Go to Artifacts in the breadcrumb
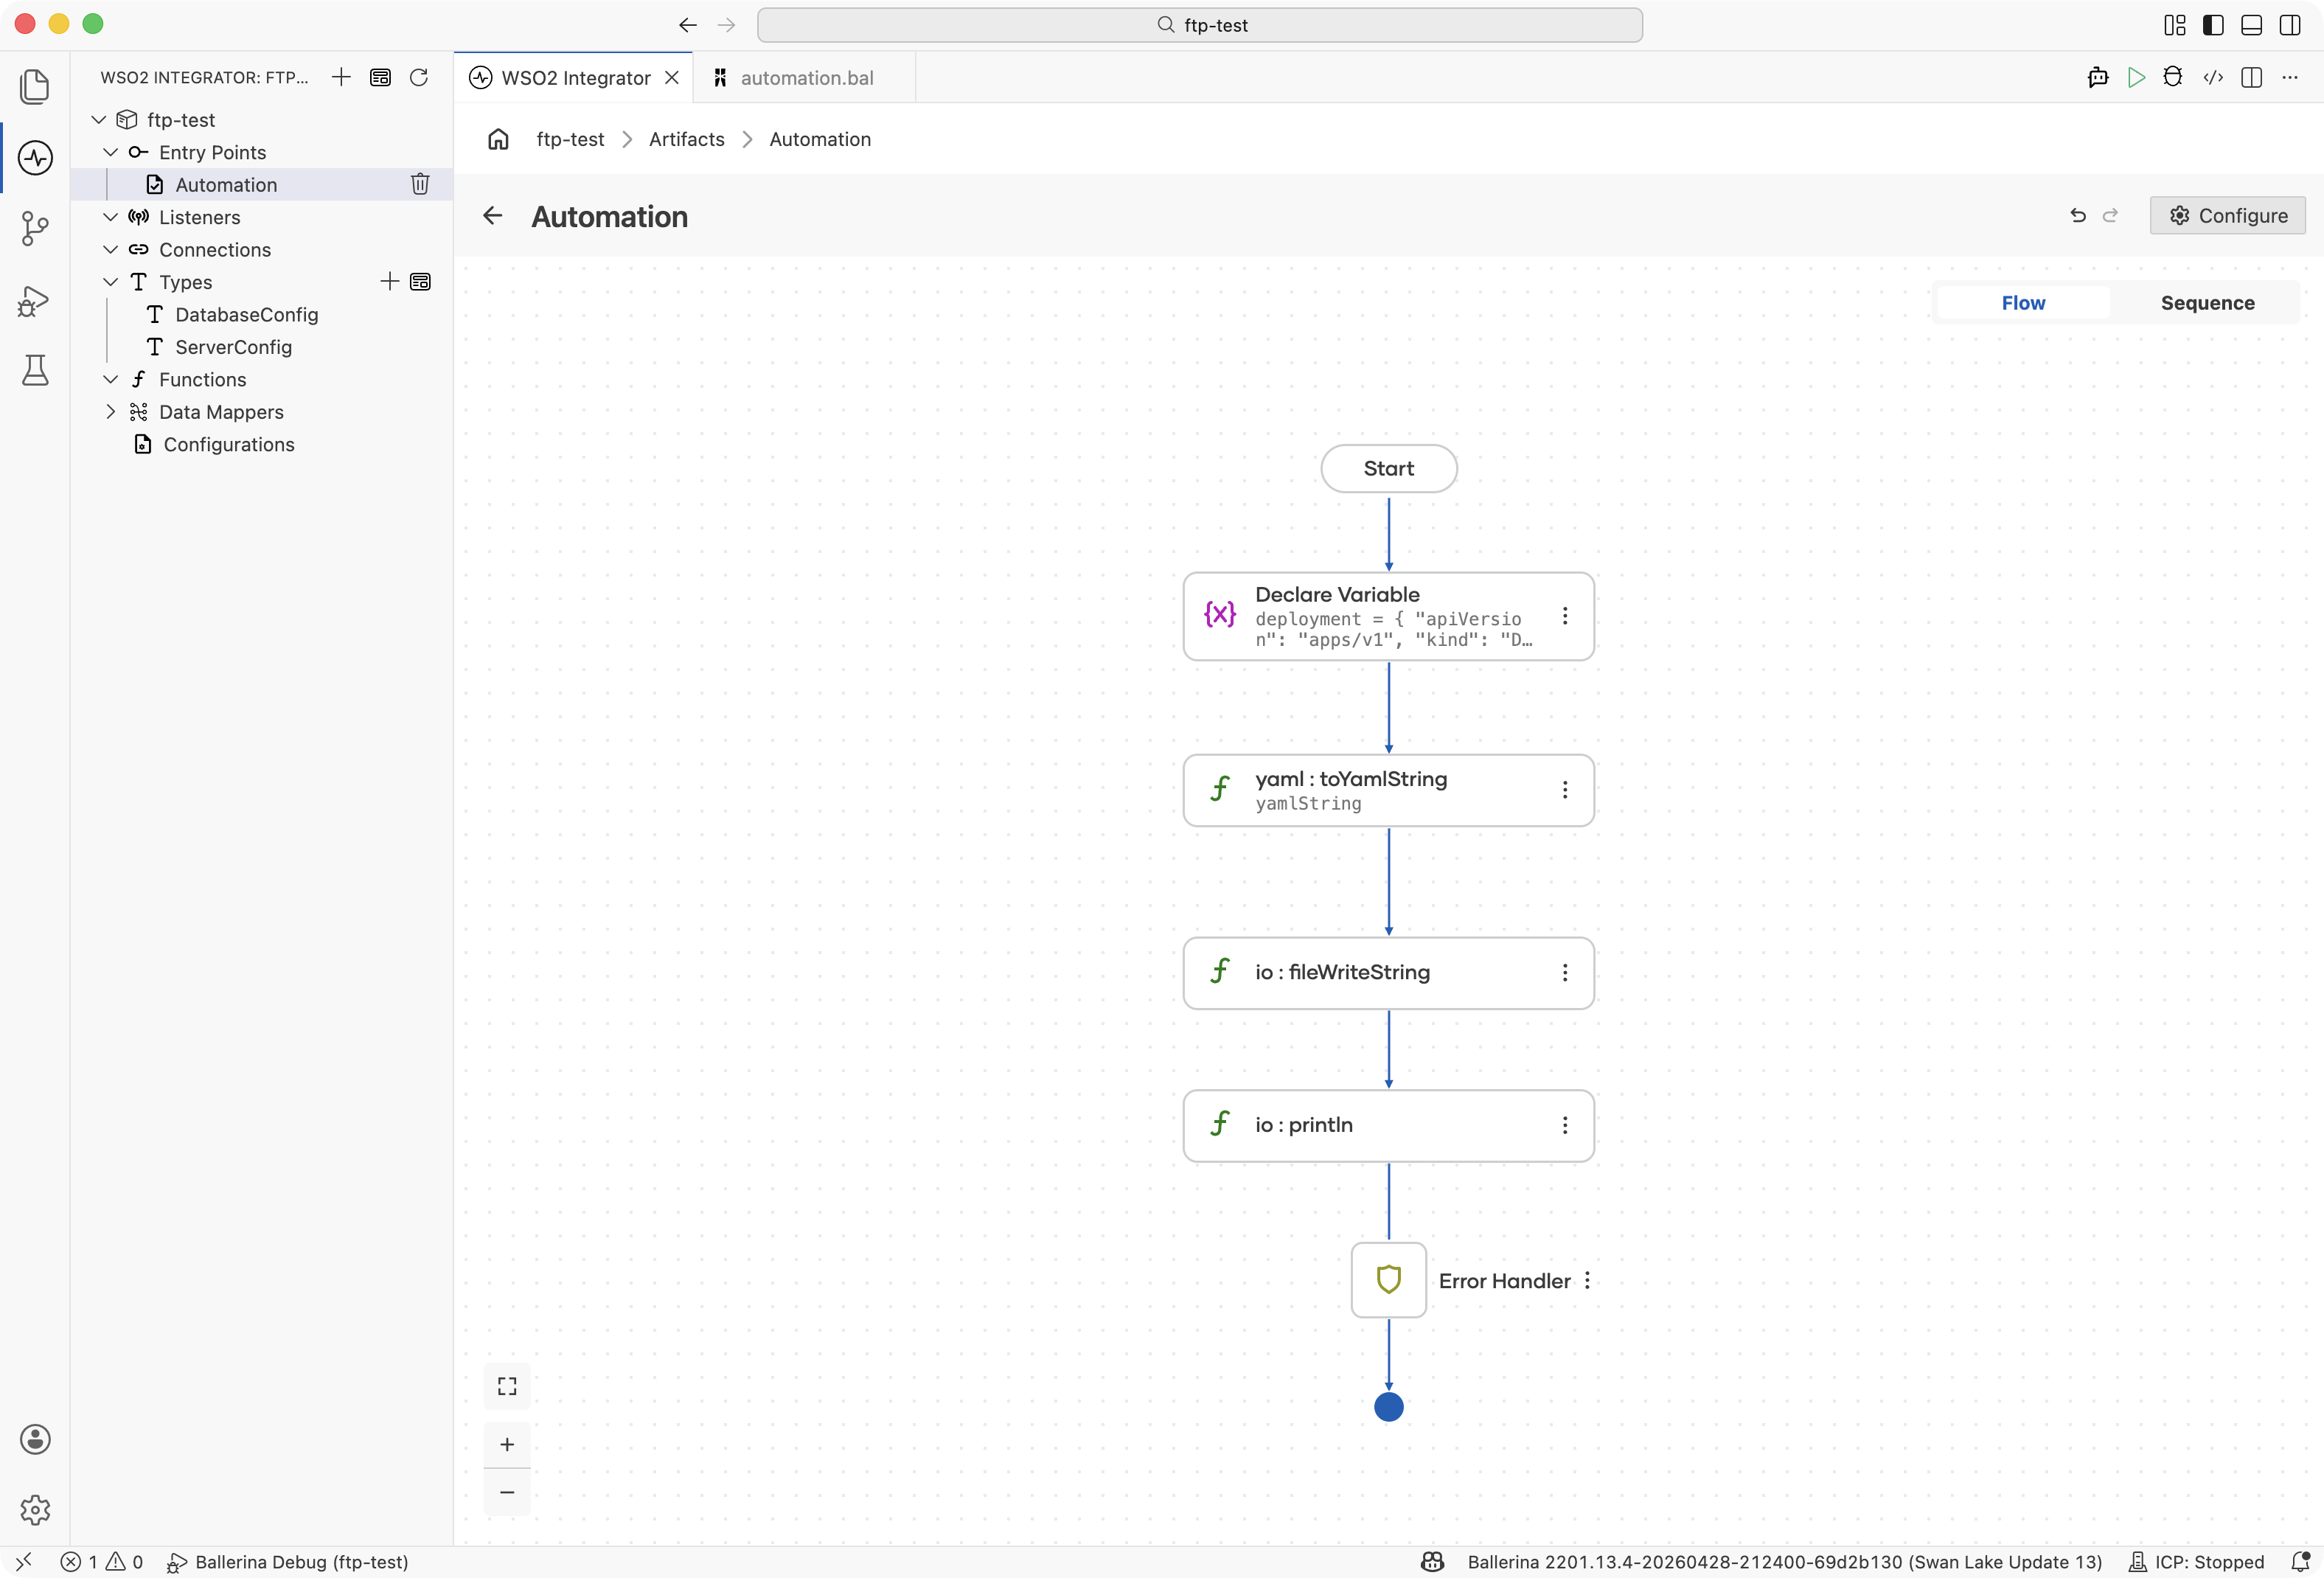The width and height of the screenshot is (2324, 1578). tap(686, 139)
